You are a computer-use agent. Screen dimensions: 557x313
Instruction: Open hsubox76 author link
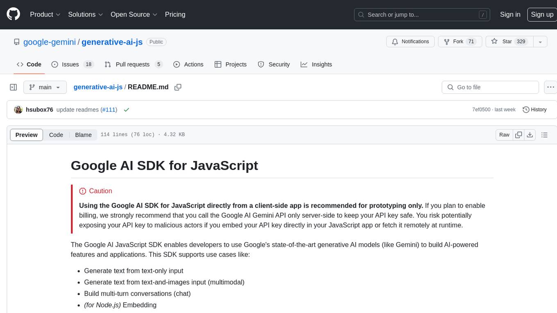point(39,110)
